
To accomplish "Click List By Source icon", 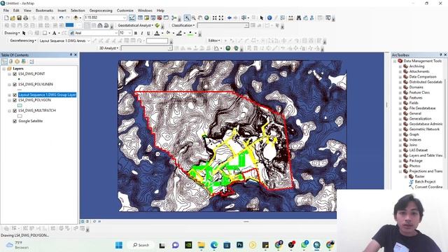I will pyautogui.click(x=11, y=62).
